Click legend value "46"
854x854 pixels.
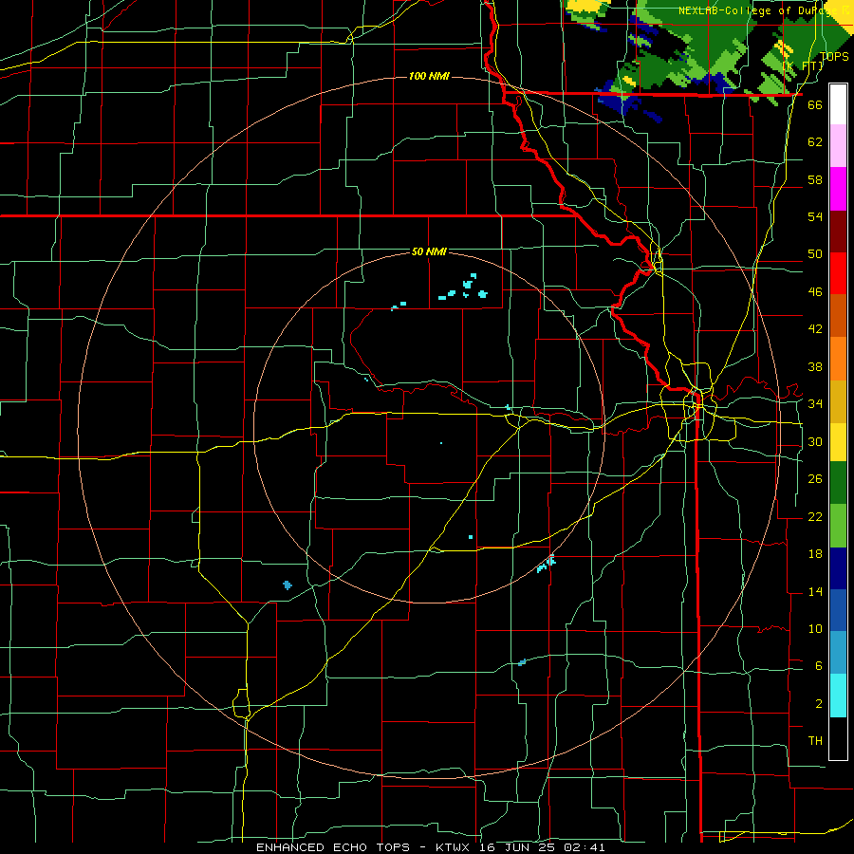coord(815,292)
